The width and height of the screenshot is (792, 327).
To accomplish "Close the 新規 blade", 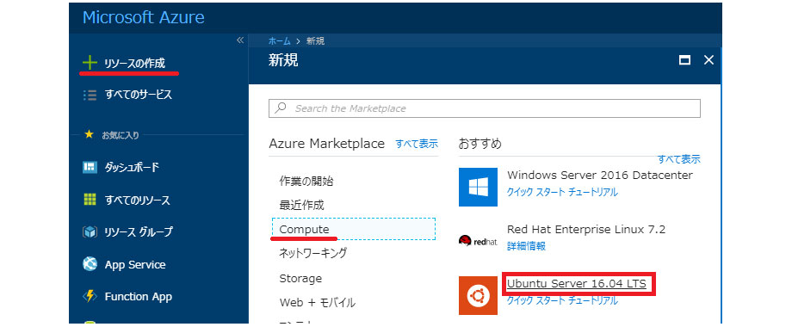I will pyautogui.click(x=708, y=60).
